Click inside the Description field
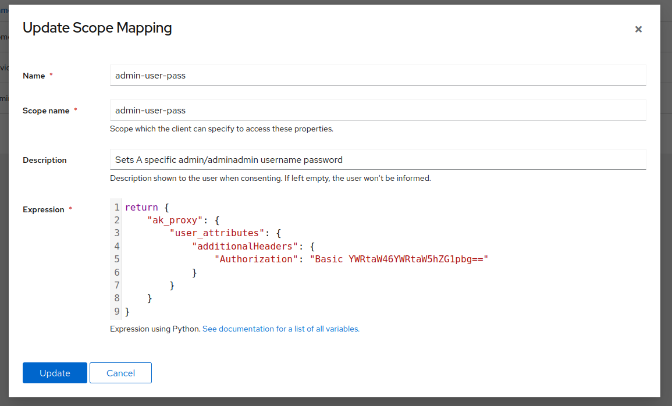This screenshot has width=672, height=406. (x=378, y=159)
